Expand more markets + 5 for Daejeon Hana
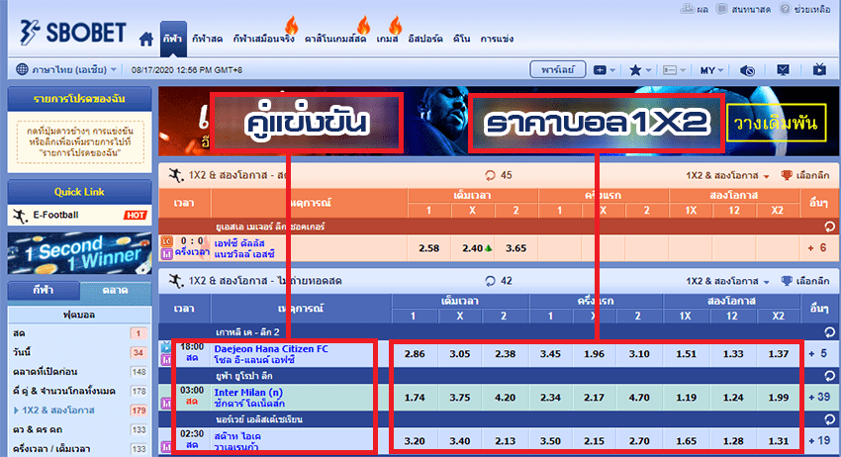Screen dimensions: 841x457 (x=817, y=353)
